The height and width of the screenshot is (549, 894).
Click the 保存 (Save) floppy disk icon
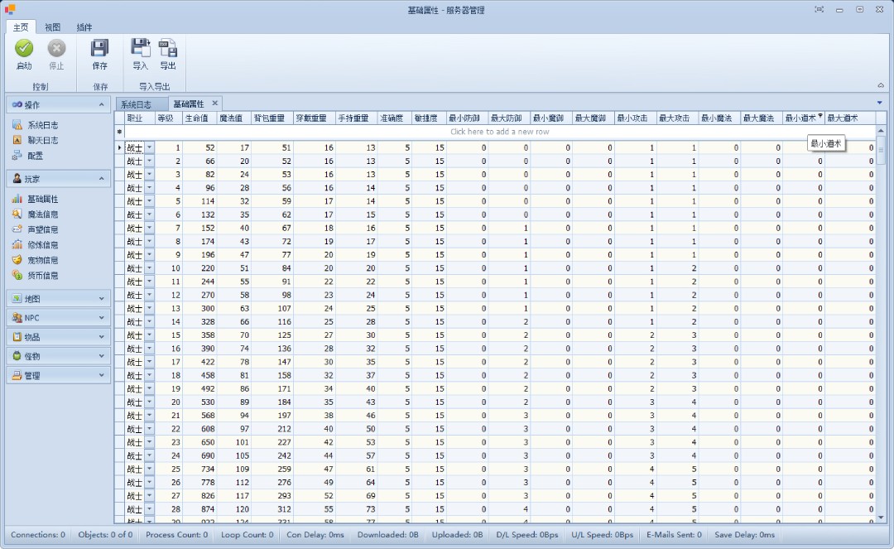pos(99,49)
